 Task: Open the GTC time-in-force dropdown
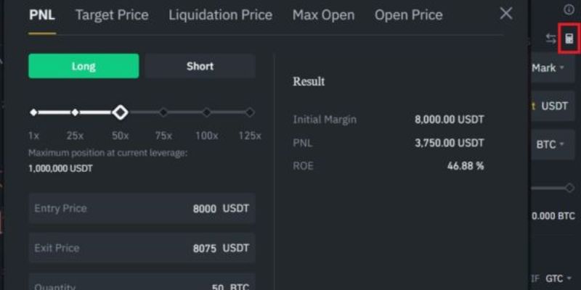[558, 278]
